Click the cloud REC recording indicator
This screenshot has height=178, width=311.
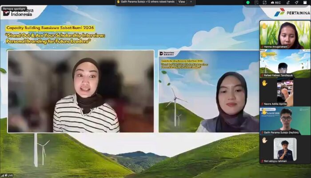click(276, 3)
